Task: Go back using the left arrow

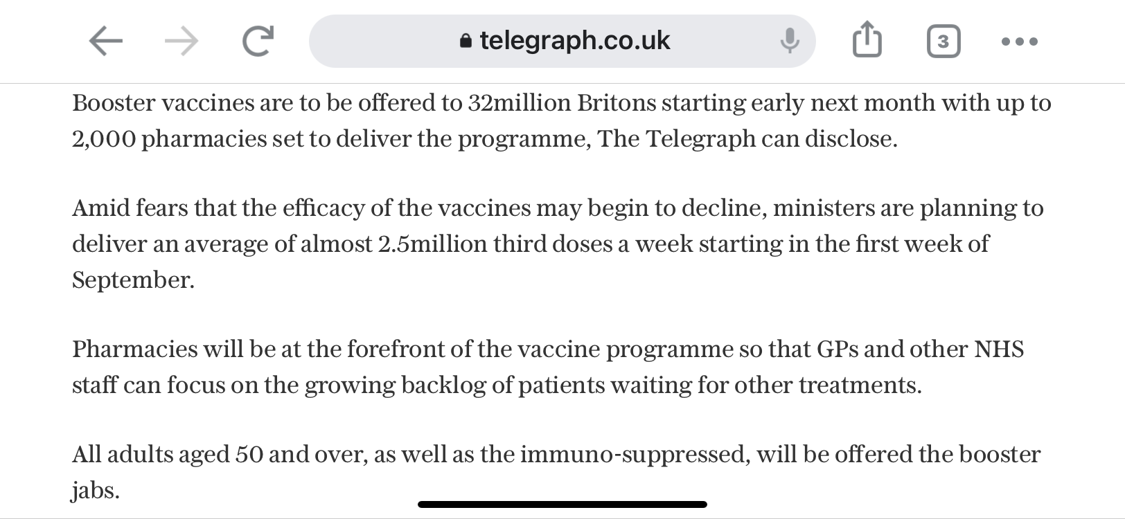Action: tap(106, 42)
